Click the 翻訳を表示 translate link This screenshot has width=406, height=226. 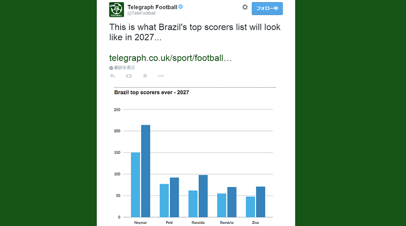click(125, 68)
